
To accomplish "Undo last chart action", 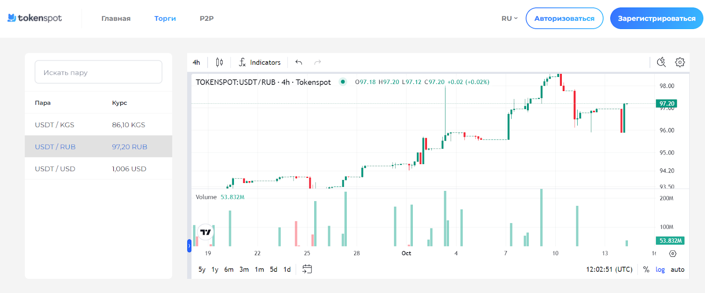I will 299,62.
